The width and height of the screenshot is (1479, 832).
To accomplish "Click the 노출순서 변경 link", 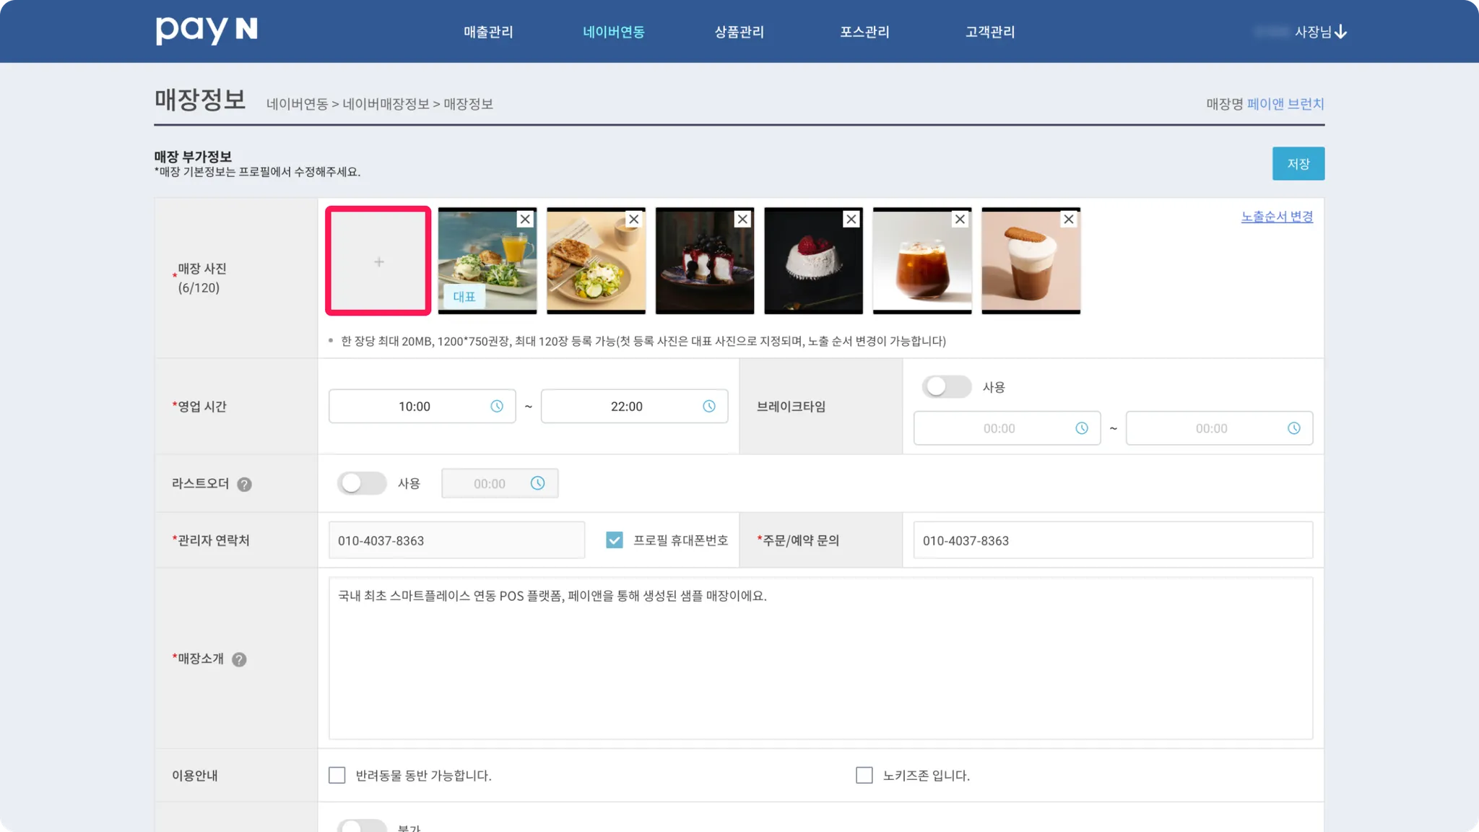I will pos(1277,216).
